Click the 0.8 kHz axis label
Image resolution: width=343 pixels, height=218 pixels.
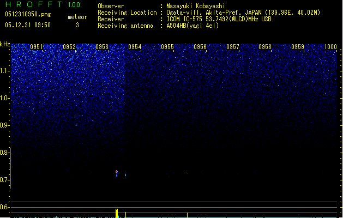click(5, 153)
